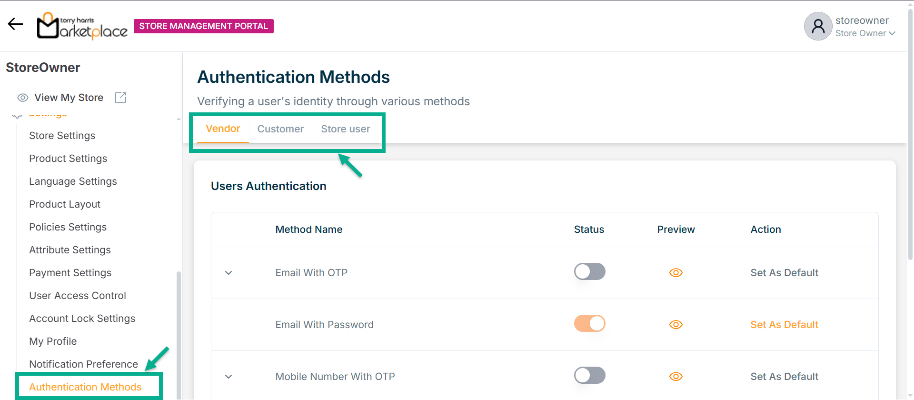Click the storeowner profile avatar

(x=818, y=26)
